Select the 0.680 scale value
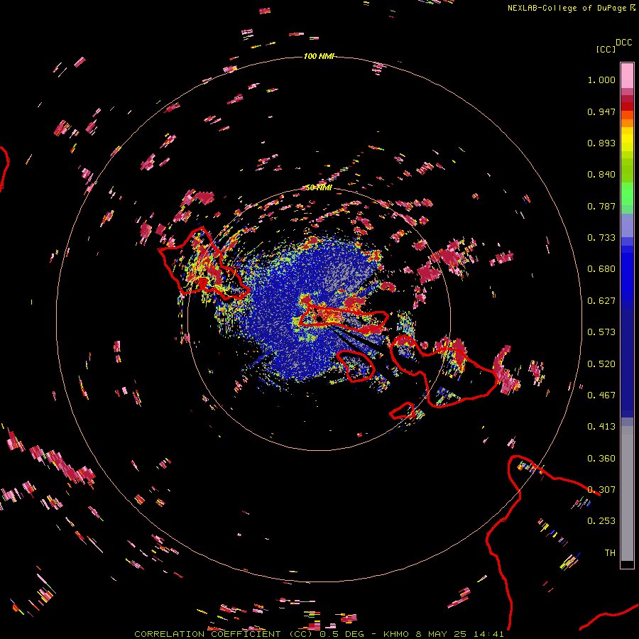Screen dimensions: 639x639 tap(601, 269)
